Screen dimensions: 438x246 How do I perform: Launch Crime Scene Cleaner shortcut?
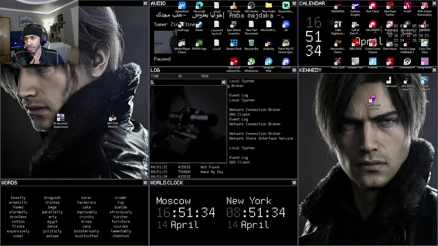(x=373, y=46)
